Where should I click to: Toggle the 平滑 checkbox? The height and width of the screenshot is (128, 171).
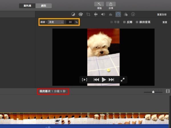click(111, 22)
